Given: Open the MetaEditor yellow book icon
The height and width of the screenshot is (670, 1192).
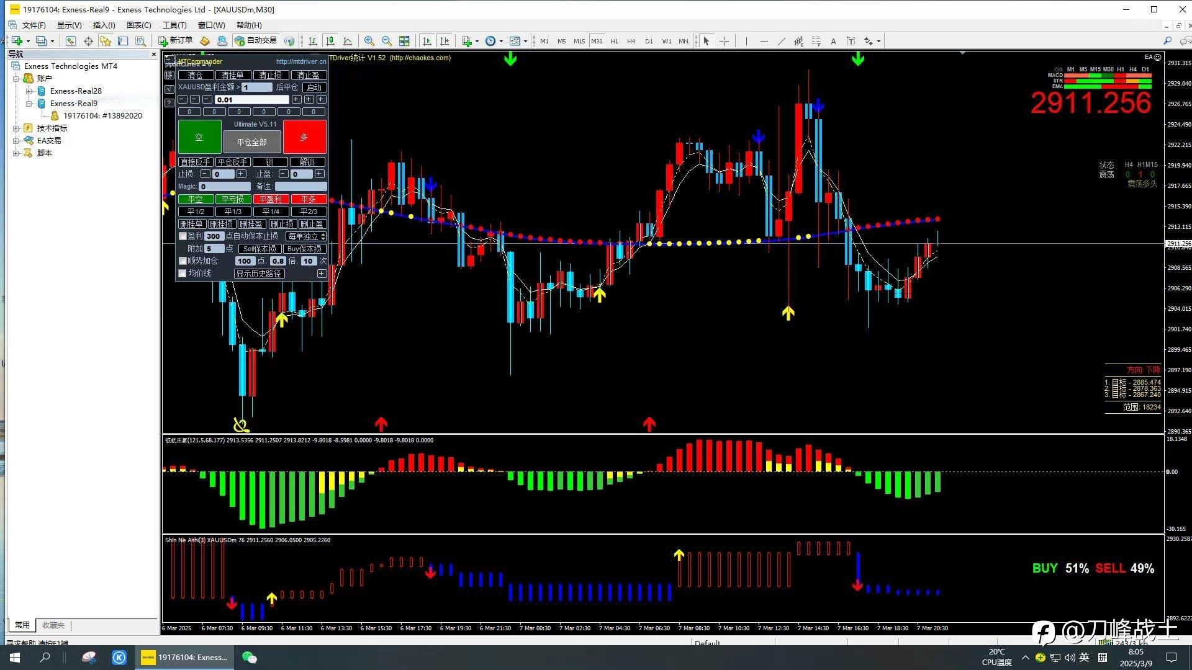Looking at the screenshot, I should click(x=204, y=41).
